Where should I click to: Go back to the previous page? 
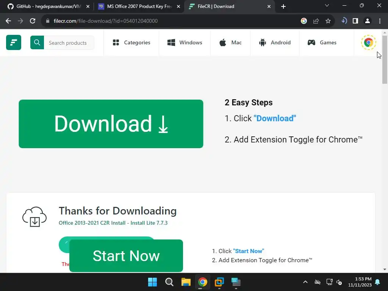click(x=8, y=21)
